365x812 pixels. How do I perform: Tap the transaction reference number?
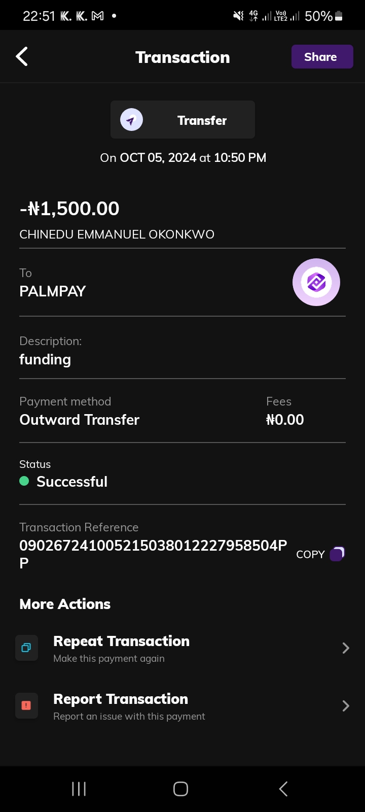153,546
